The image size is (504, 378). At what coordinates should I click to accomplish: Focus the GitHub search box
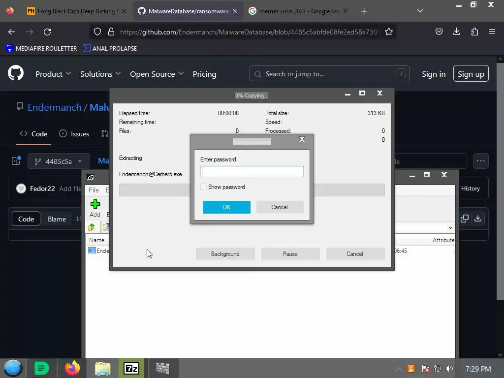(329, 74)
